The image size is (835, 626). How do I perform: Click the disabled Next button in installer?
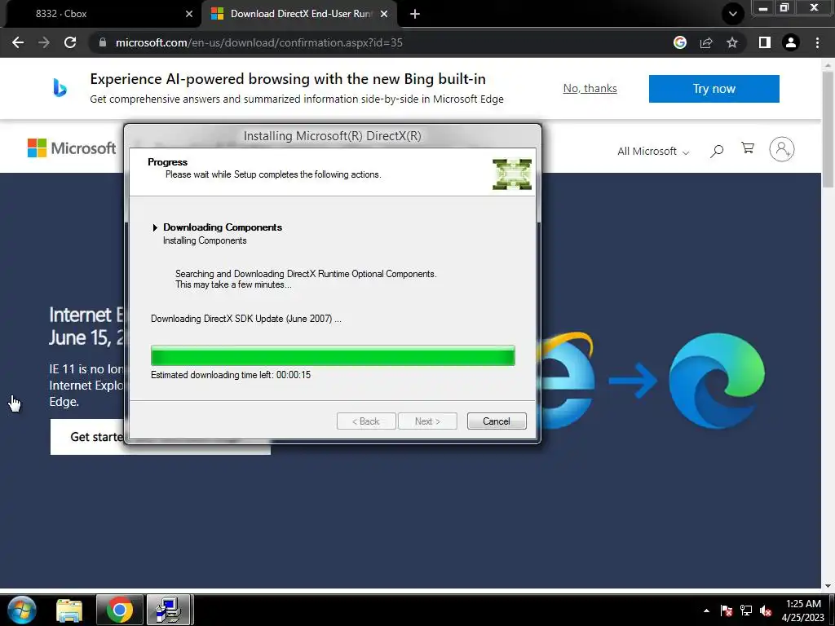427,421
